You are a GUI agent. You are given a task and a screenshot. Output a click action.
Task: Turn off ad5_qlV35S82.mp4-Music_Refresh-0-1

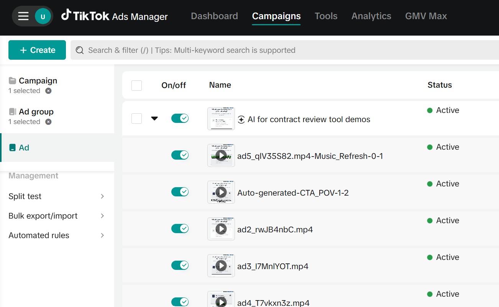(x=180, y=155)
